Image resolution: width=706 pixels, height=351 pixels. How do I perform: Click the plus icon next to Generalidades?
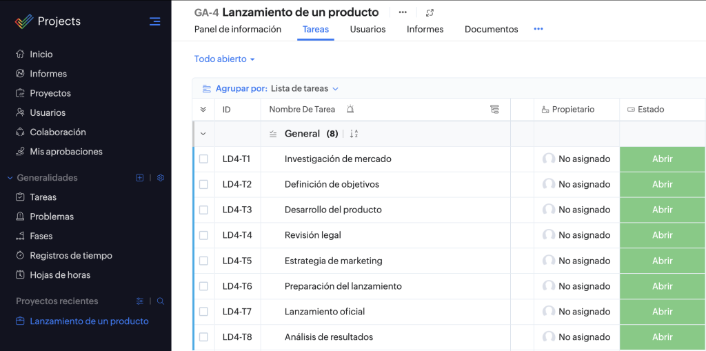[x=139, y=177]
